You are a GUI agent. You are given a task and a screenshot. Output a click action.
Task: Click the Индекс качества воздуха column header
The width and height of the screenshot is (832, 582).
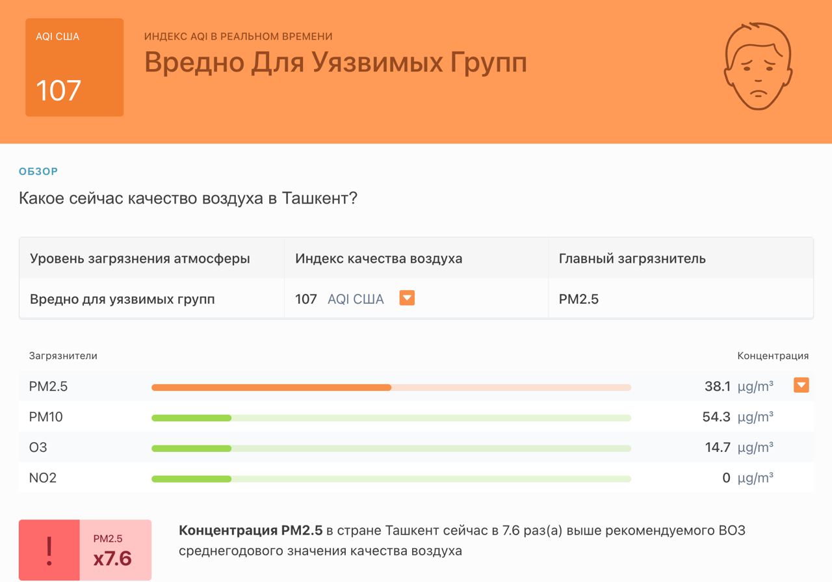point(379,258)
